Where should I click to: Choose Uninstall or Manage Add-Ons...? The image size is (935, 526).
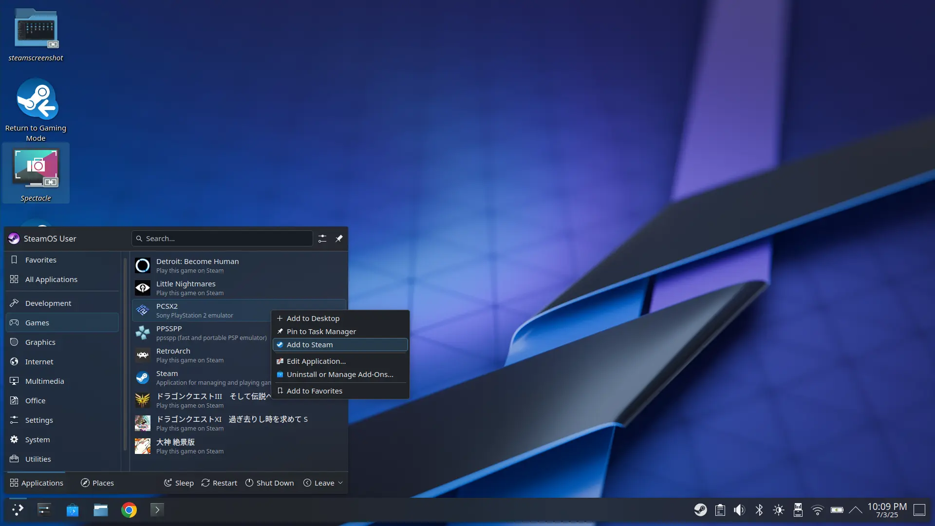tap(340, 375)
